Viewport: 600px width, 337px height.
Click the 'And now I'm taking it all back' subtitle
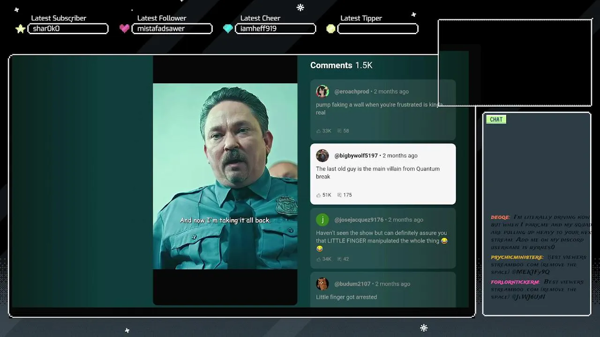pos(225,220)
